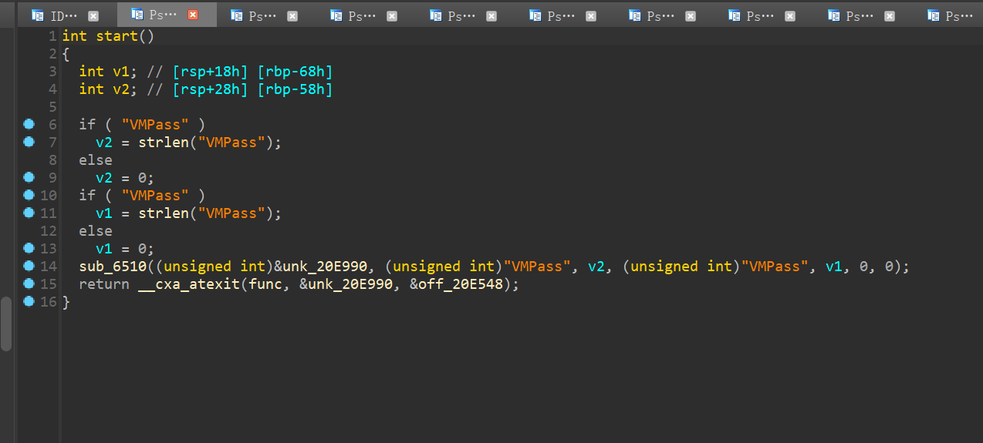983x443 pixels.
Task: Click breakpoint marker on line 13
Action: coord(29,248)
